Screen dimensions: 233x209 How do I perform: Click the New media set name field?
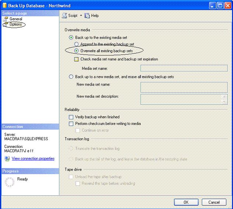[x=184, y=87]
